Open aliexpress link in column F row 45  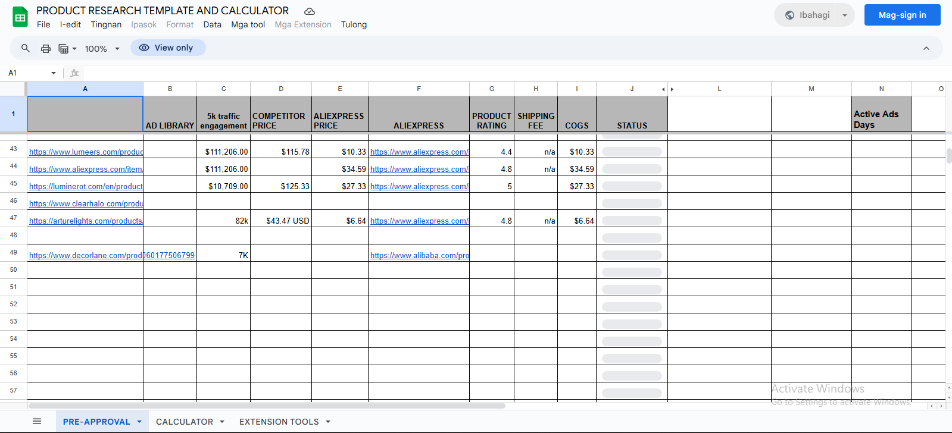419,187
